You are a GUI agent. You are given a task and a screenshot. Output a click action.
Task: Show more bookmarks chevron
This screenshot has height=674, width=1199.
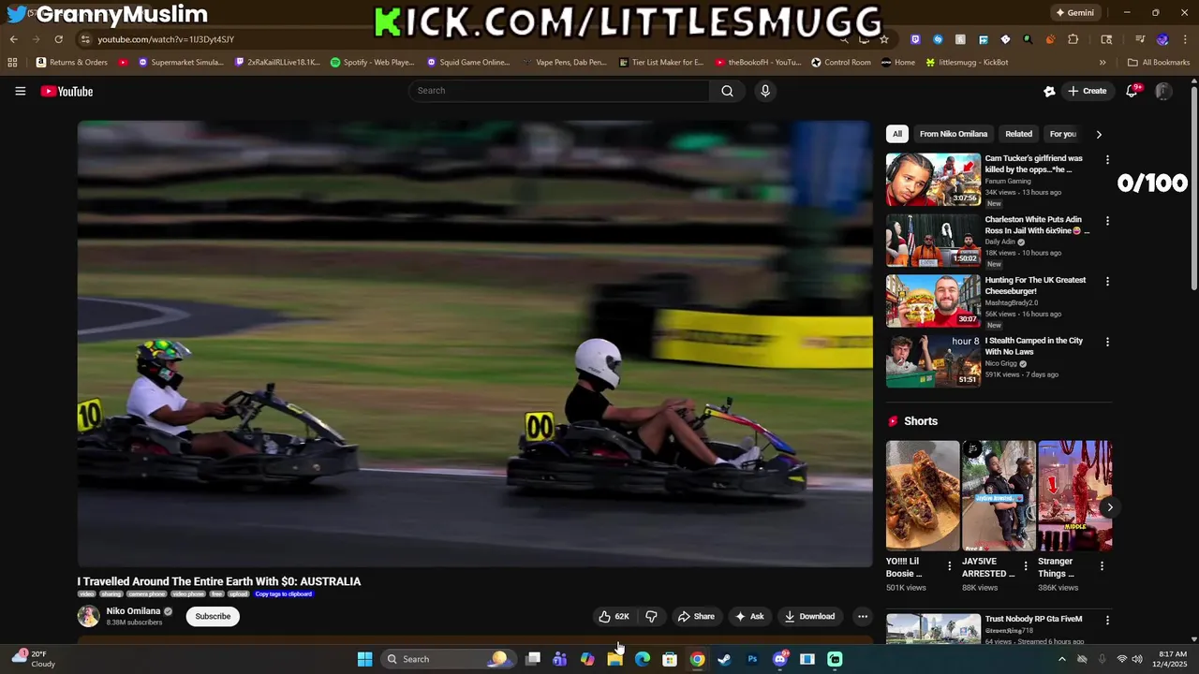[1103, 63]
